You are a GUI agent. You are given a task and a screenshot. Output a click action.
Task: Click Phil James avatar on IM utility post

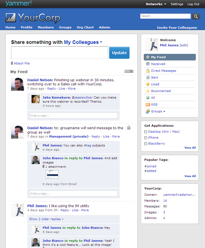[17, 210]
